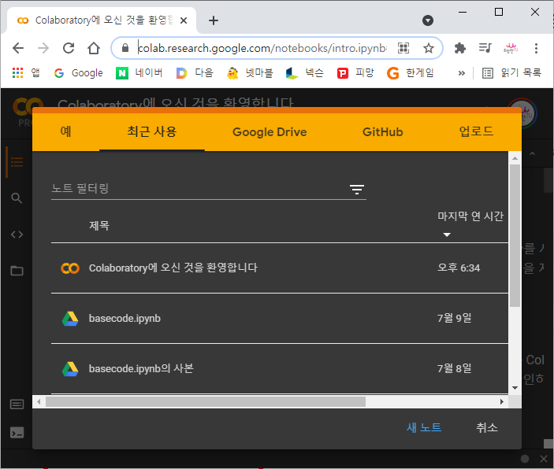
Task: Open the Extensions puzzle icon
Action: point(459,48)
